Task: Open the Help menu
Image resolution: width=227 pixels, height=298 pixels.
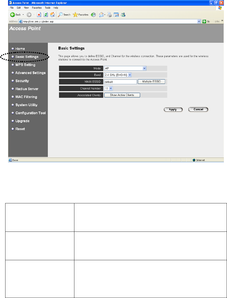Action: [x=56, y=8]
